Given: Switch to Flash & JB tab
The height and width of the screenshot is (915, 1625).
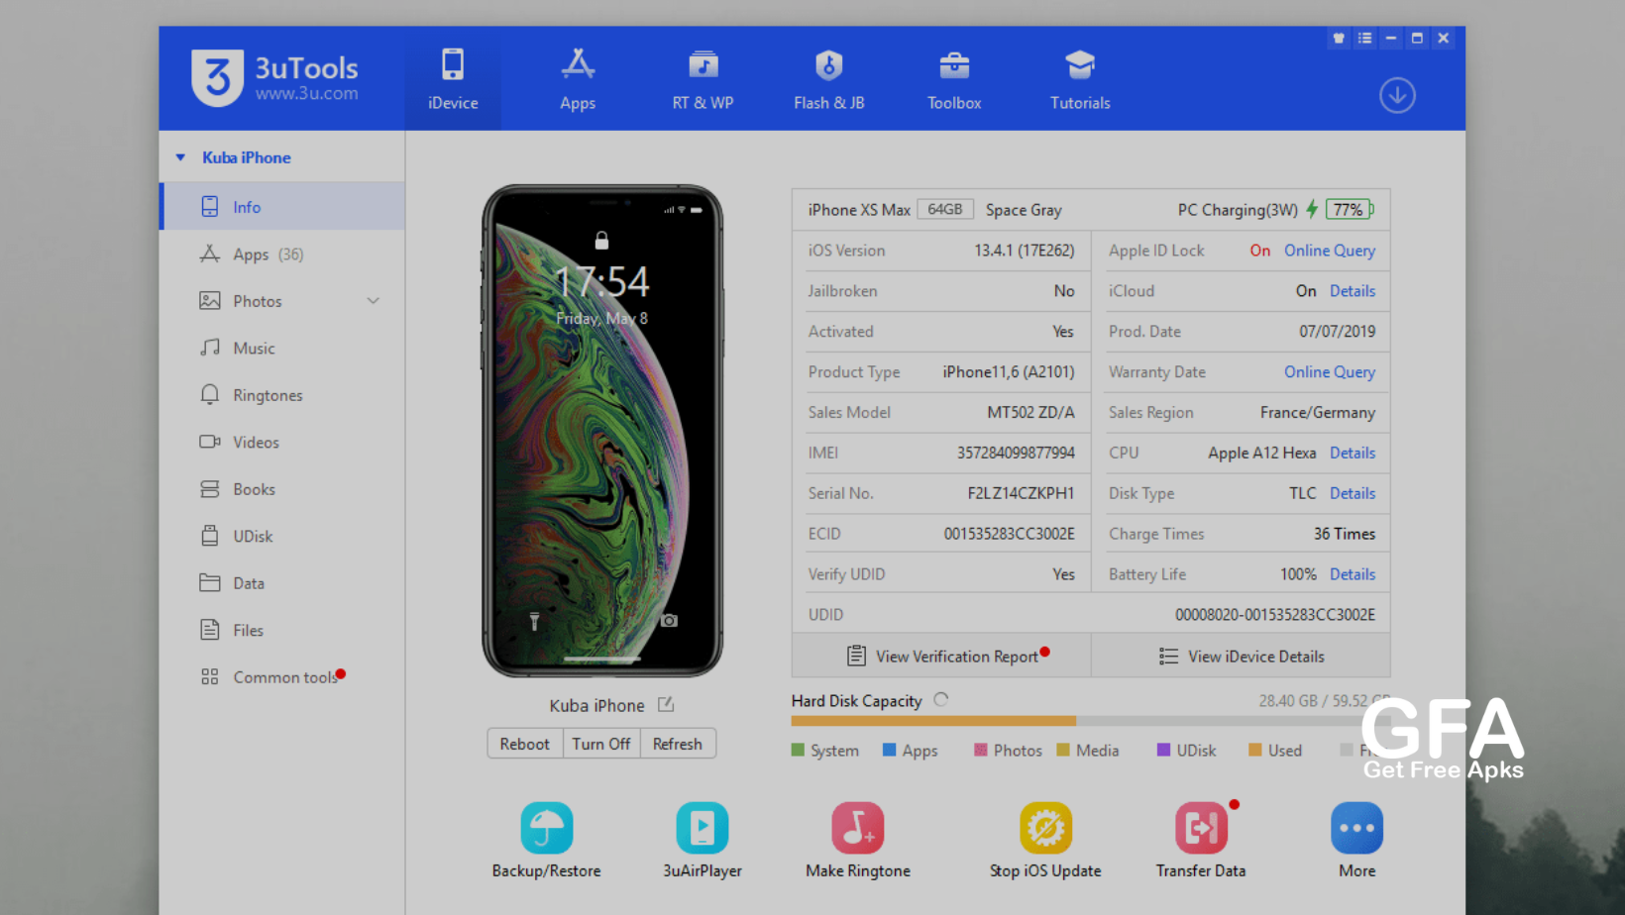Looking at the screenshot, I should tap(828, 80).
